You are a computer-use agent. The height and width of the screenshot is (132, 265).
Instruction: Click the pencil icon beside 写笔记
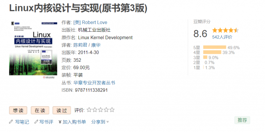[11, 122]
